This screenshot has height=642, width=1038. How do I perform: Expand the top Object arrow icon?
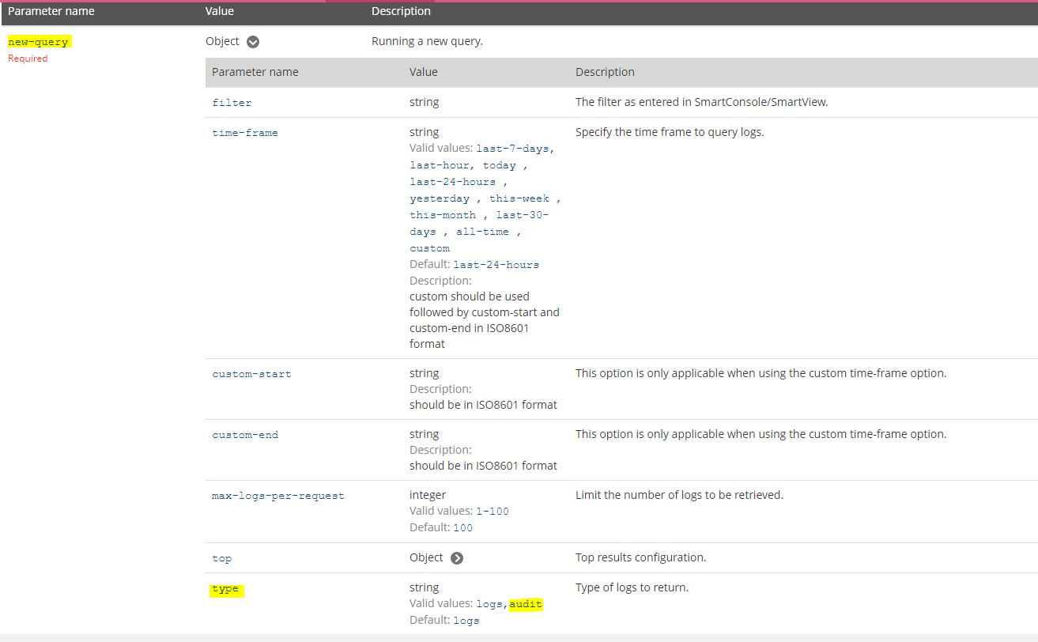457,558
